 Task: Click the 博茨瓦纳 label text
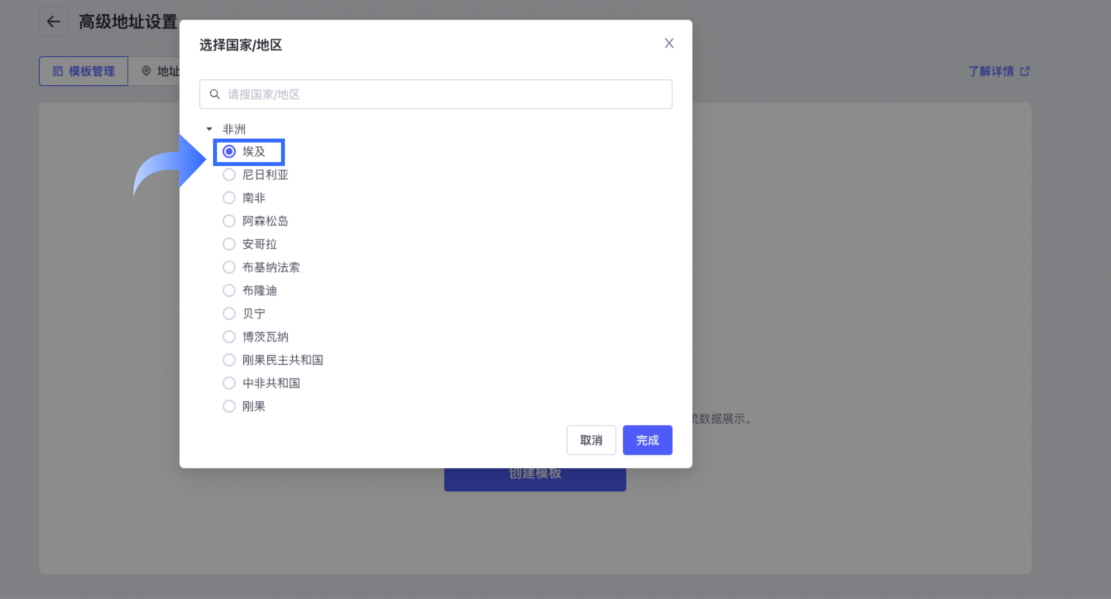[x=265, y=337]
